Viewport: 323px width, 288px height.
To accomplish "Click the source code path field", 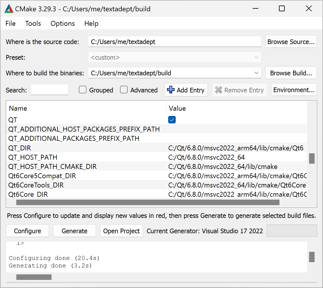I will [175, 42].
